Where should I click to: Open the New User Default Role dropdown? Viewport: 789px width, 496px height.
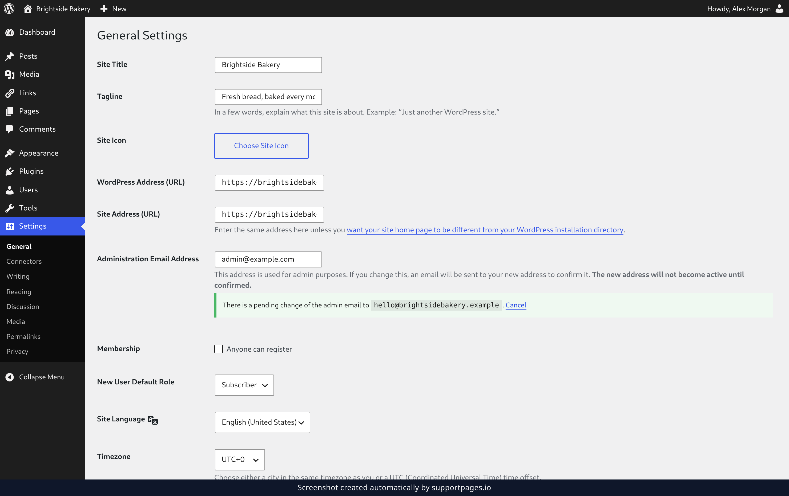coord(244,385)
